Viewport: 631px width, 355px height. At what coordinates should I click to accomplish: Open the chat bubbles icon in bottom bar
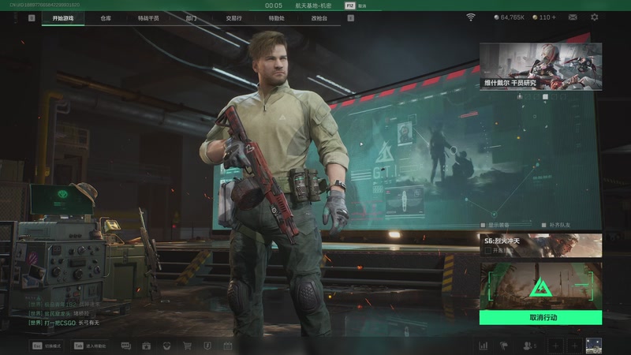126,346
